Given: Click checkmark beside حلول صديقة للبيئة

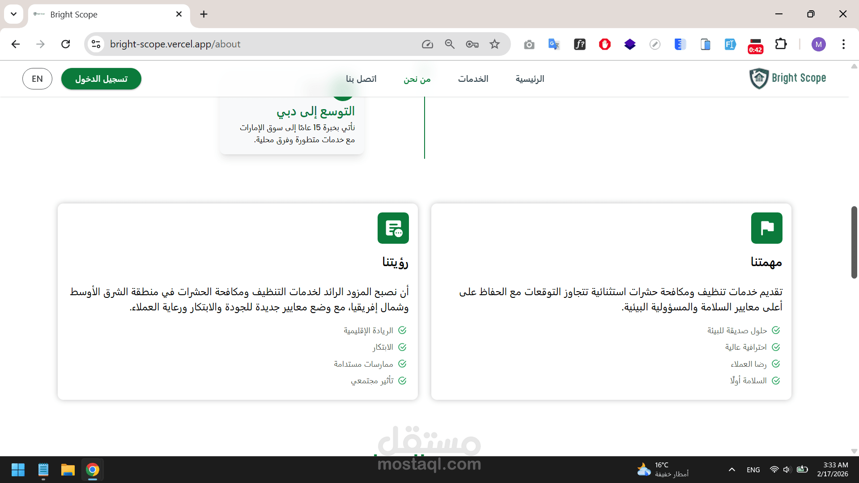Looking at the screenshot, I should tap(776, 330).
